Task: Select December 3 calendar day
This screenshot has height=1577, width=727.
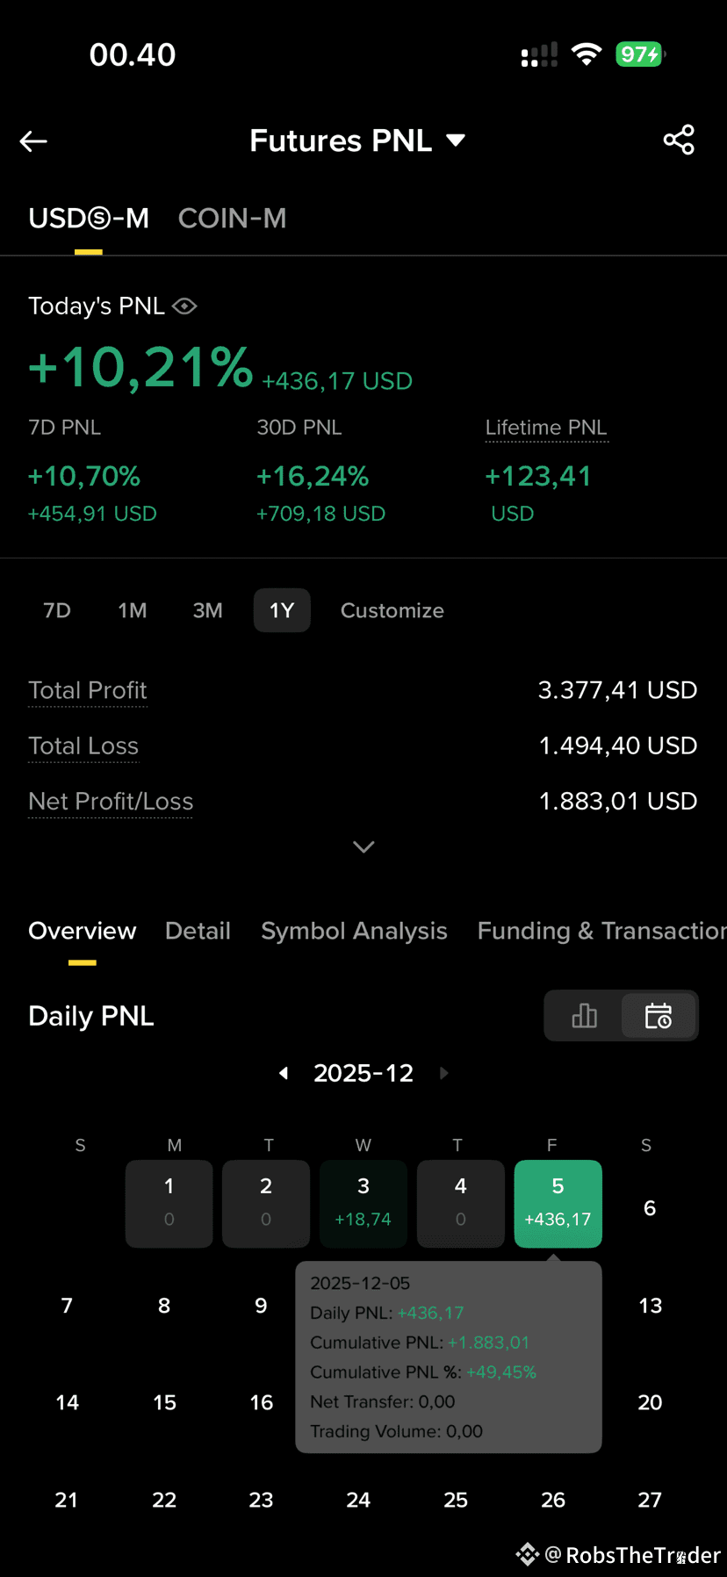Action: (x=363, y=1204)
